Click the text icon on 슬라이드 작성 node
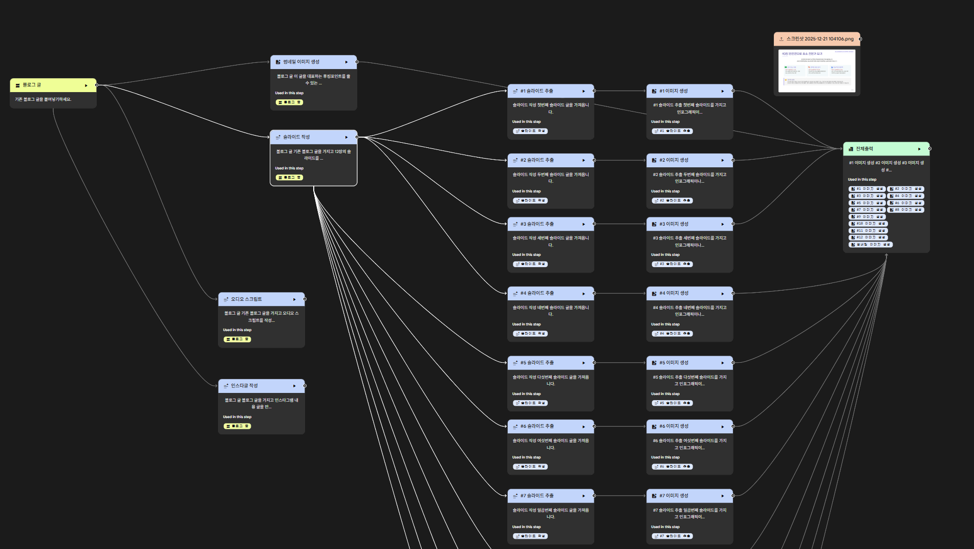Screen dimensions: 974x549 tap(278, 137)
